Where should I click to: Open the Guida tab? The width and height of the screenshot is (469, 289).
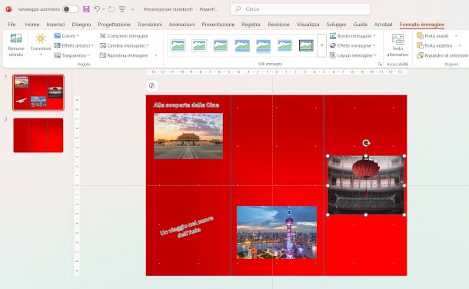[360, 24]
